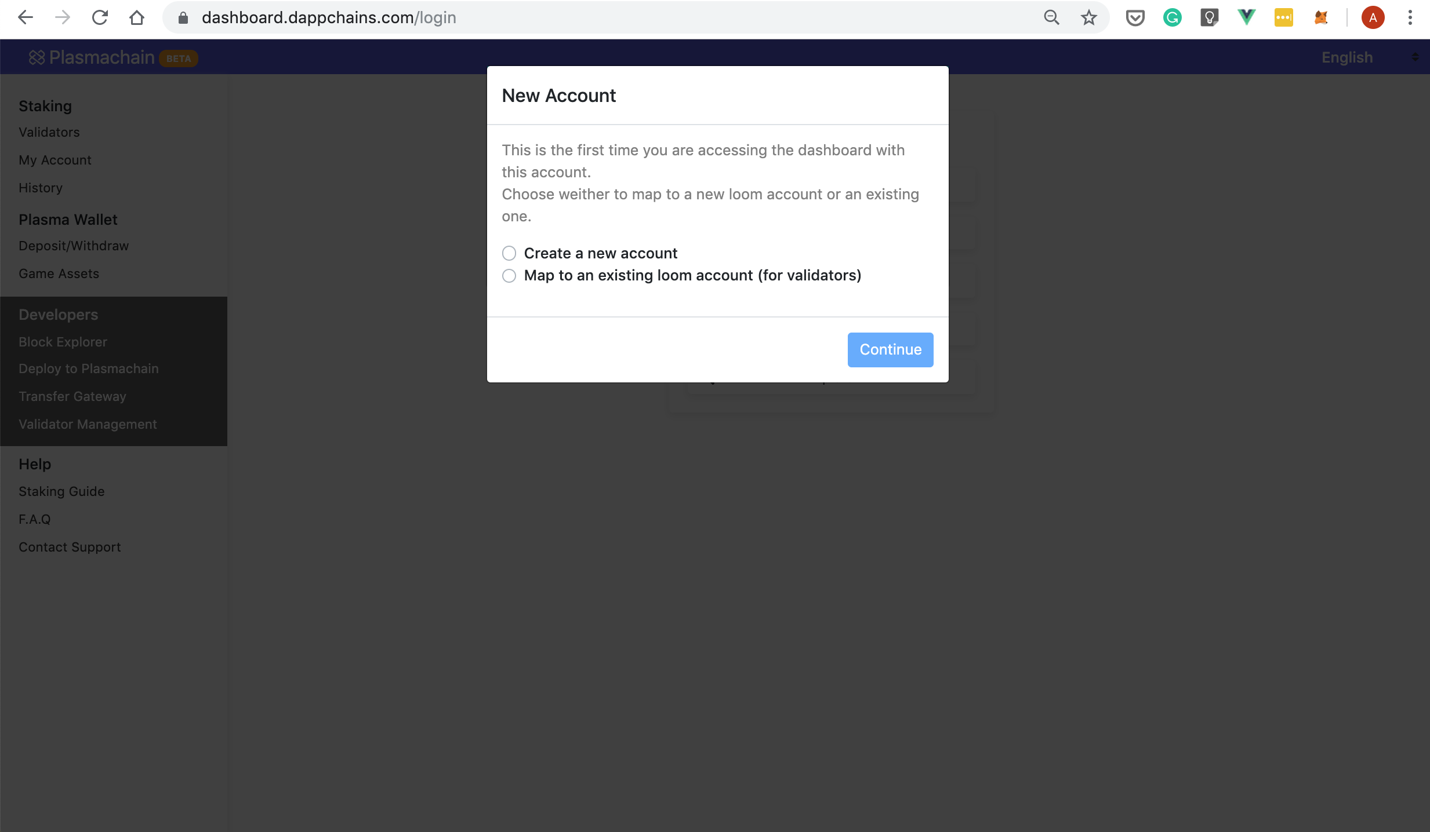1430x832 pixels.
Task: Open the browser home page icon
Action: (x=137, y=18)
